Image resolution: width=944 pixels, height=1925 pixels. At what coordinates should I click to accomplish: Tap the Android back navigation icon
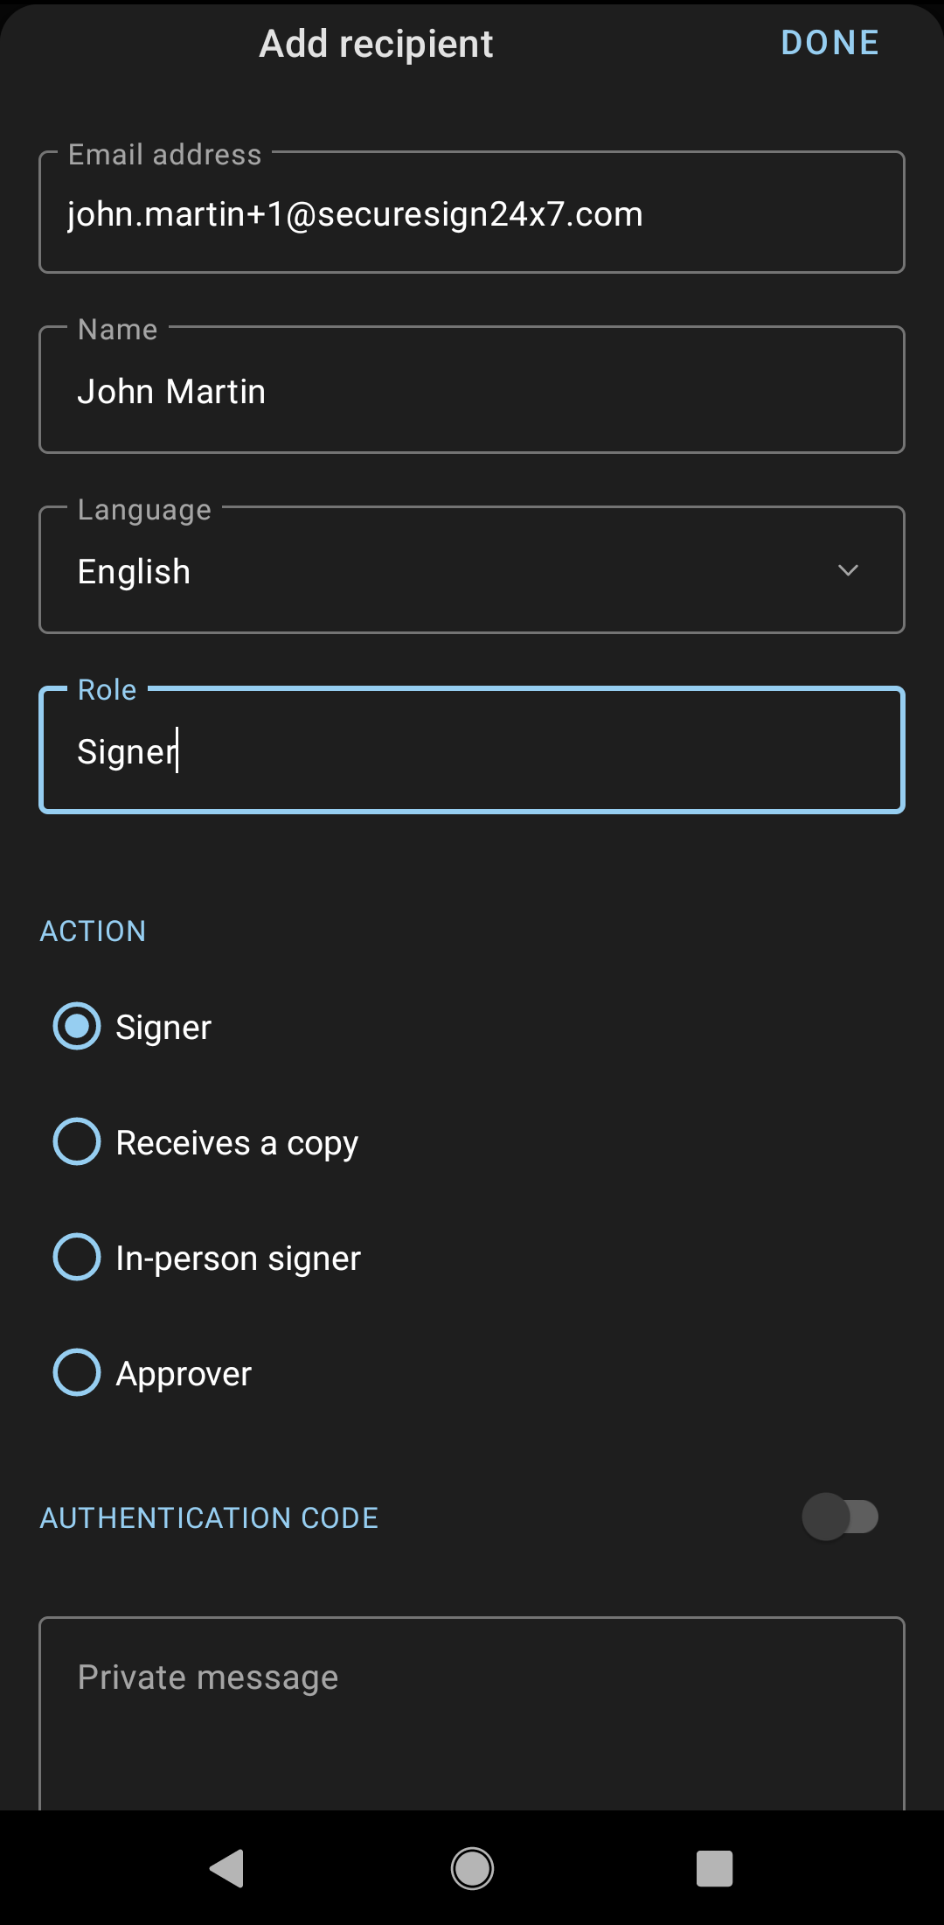(227, 1869)
